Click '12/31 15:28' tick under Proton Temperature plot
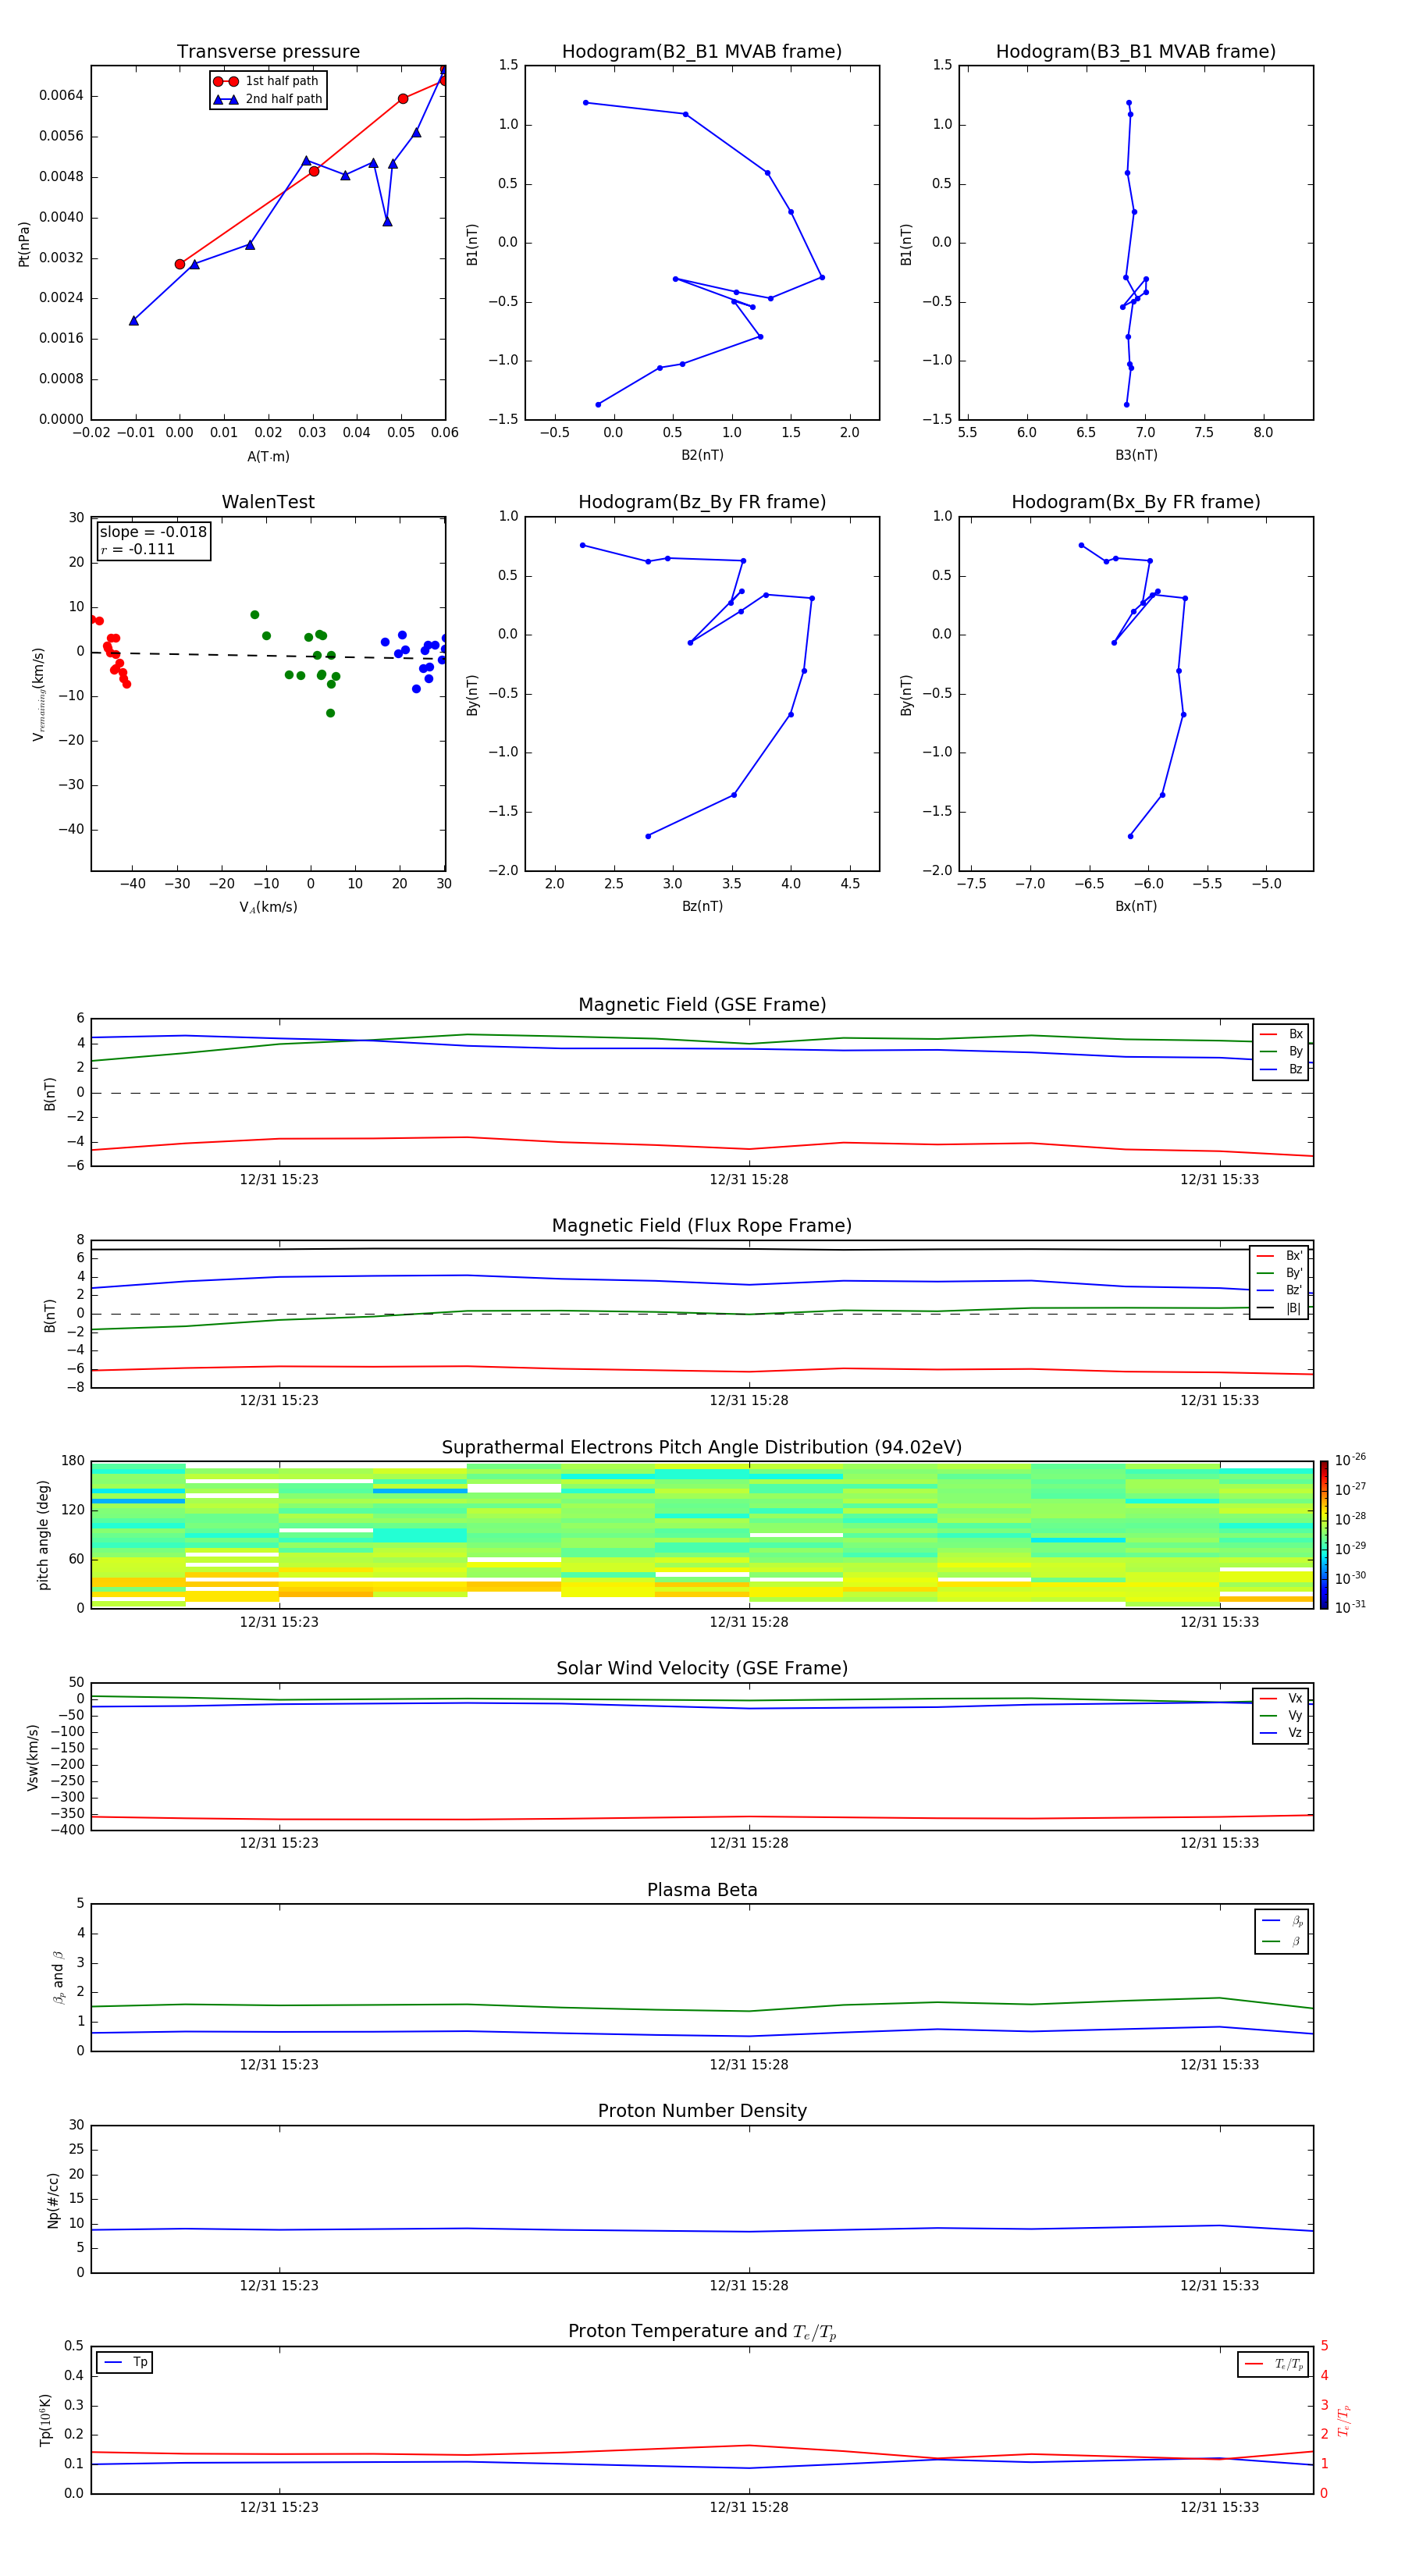The width and height of the screenshot is (1405, 2576). [749, 2507]
